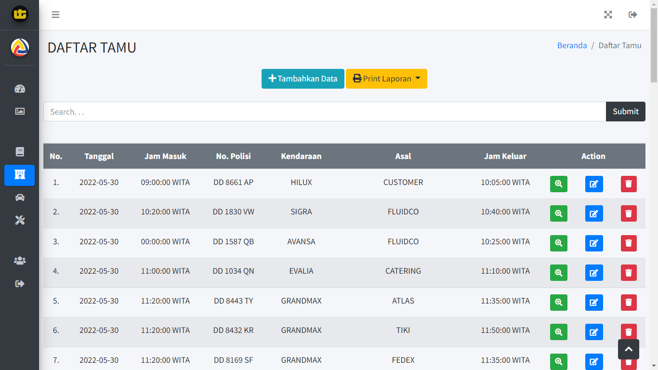Select the gallery image icon in sidebar
This screenshot has width=658, height=370.
point(19,111)
